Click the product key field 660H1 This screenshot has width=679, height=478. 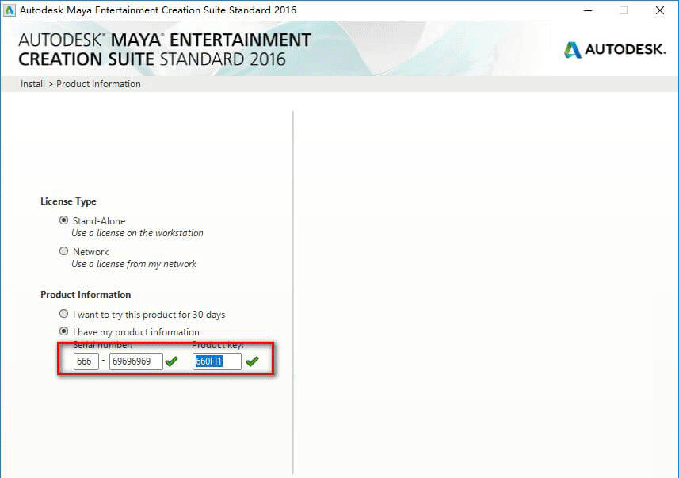click(217, 361)
